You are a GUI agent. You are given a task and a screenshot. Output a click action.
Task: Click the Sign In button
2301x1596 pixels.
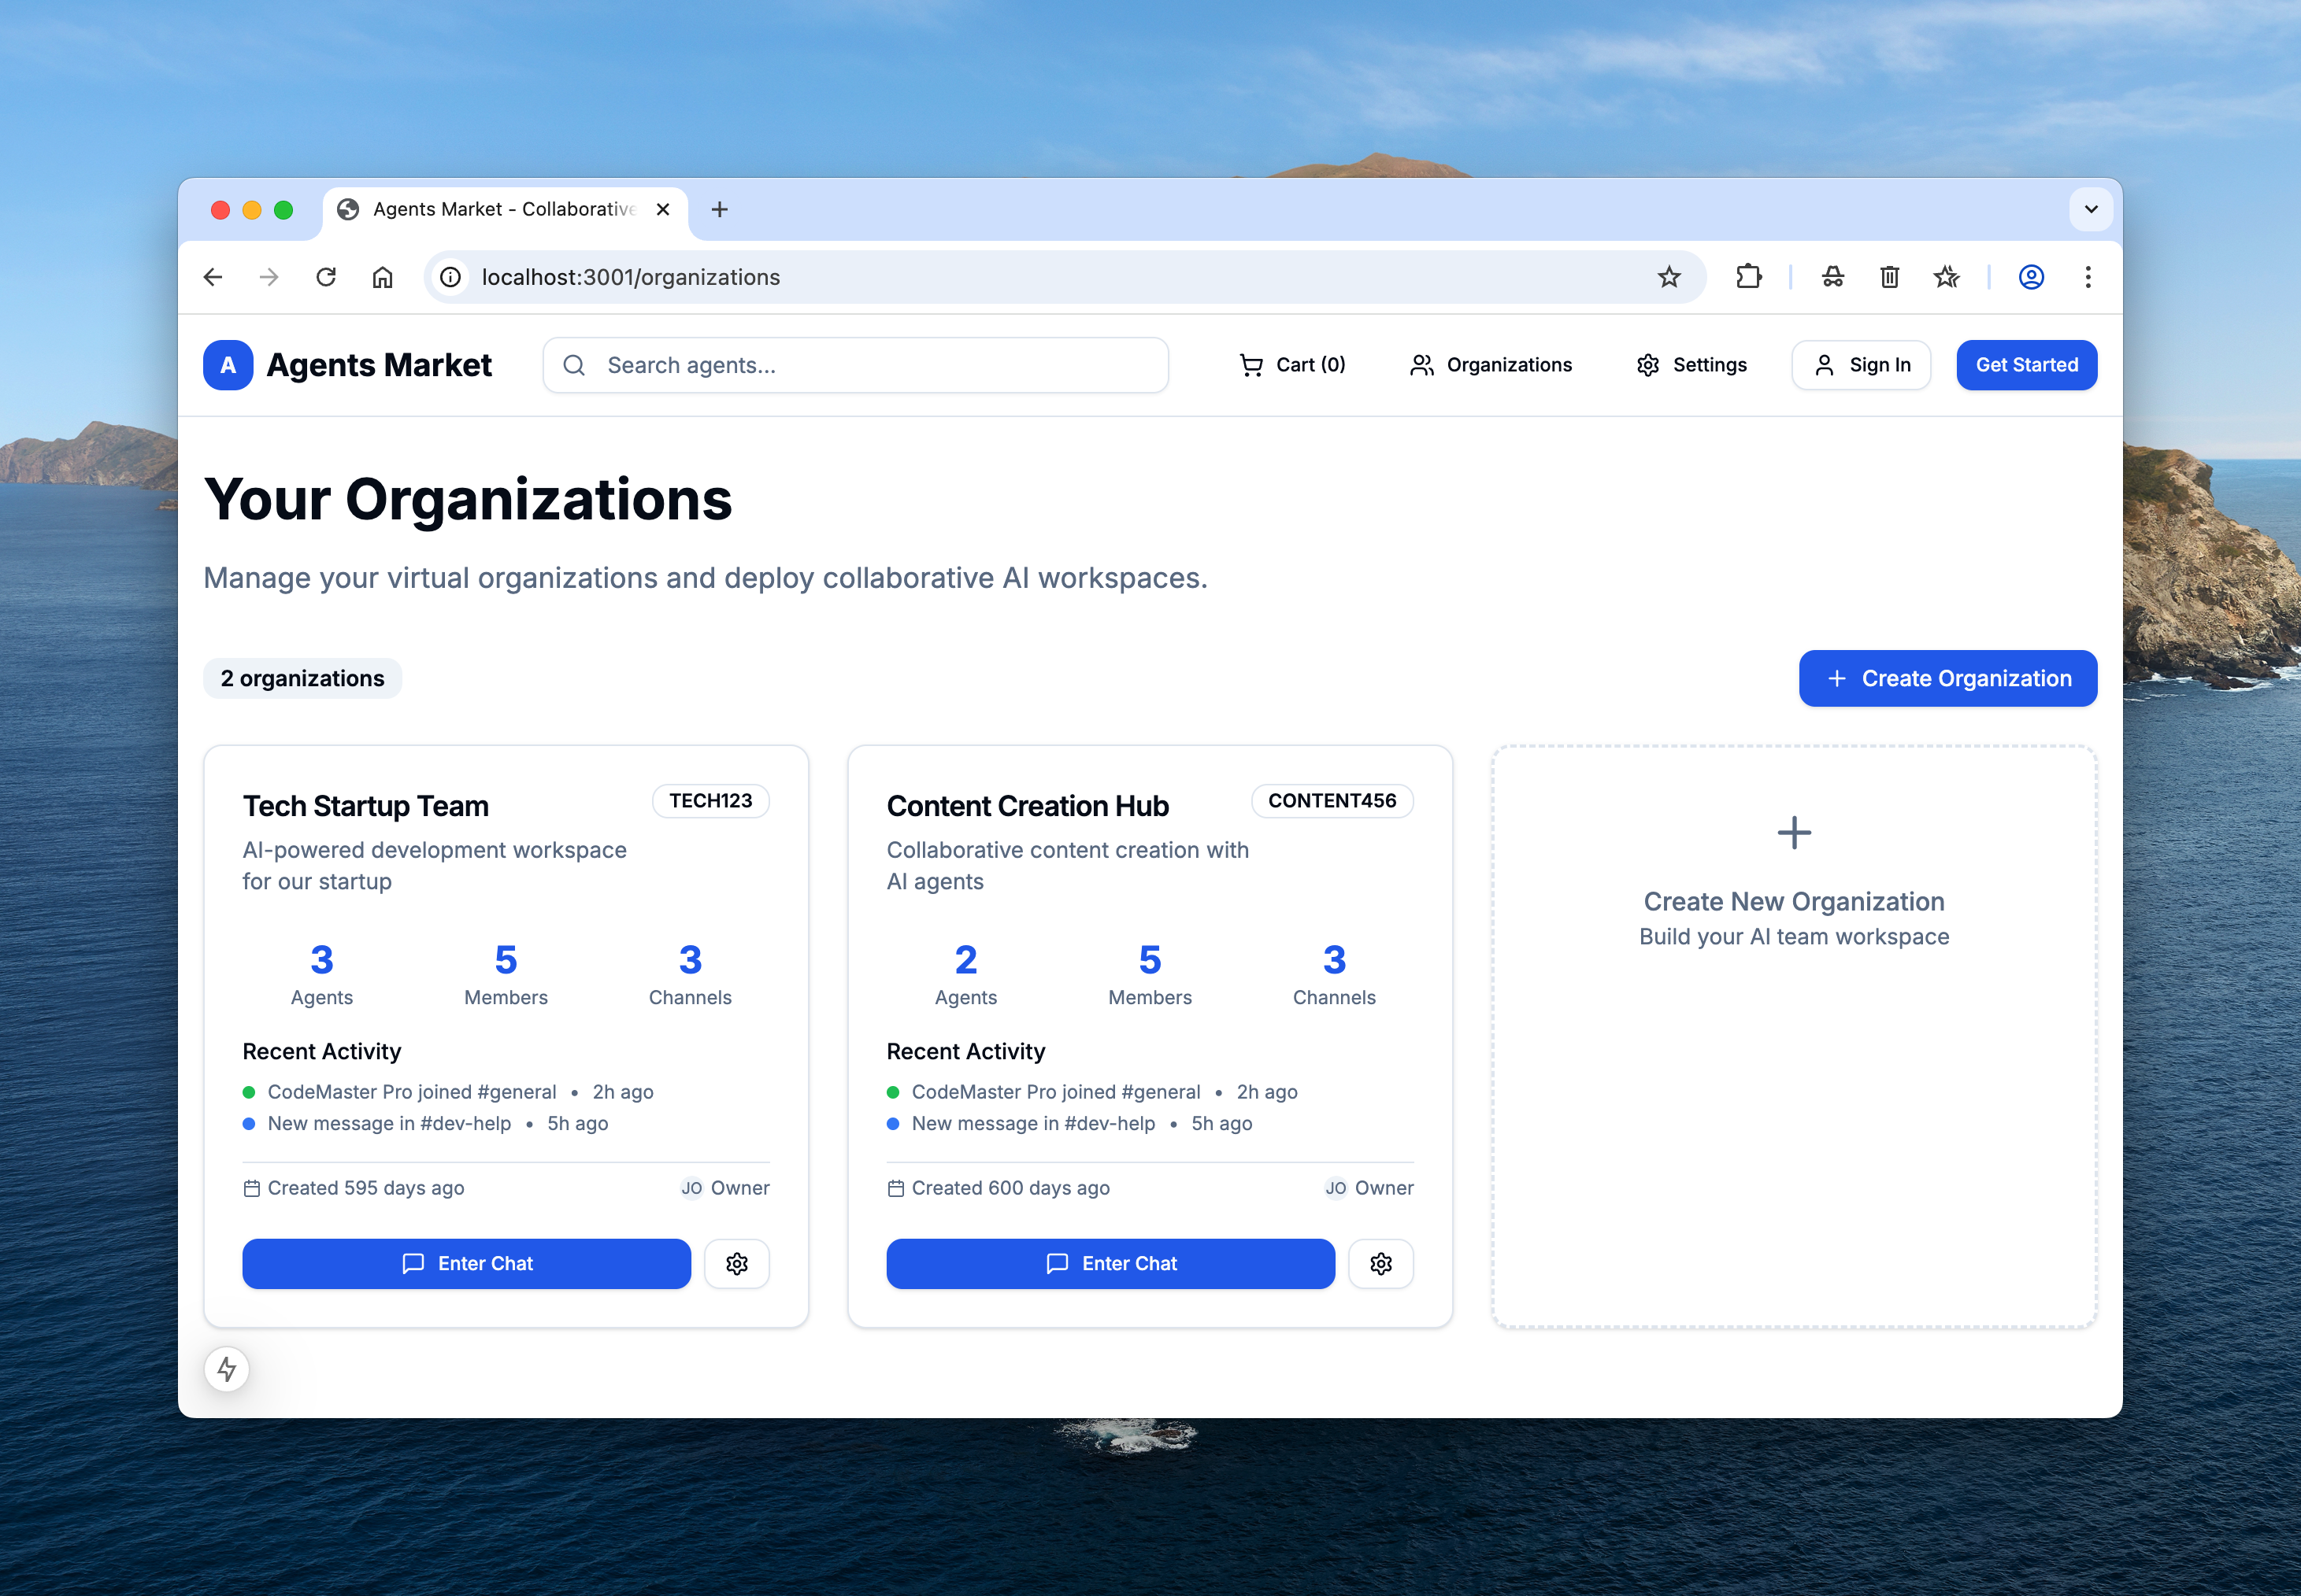click(x=1861, y=365)
